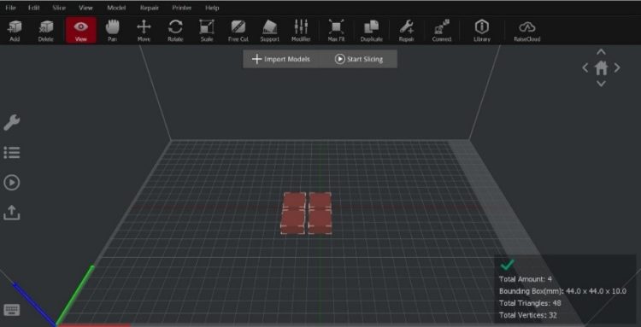Rotate view down with the bottom arrow

[601, 84]
